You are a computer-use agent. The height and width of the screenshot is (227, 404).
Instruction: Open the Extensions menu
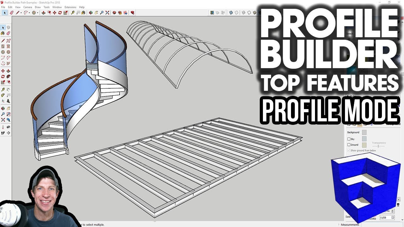click(x=70, y=7)
